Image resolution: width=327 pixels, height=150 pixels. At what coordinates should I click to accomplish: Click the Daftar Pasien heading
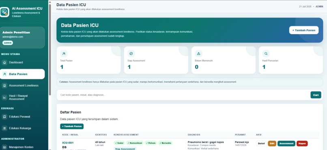(x=71, y=112)
